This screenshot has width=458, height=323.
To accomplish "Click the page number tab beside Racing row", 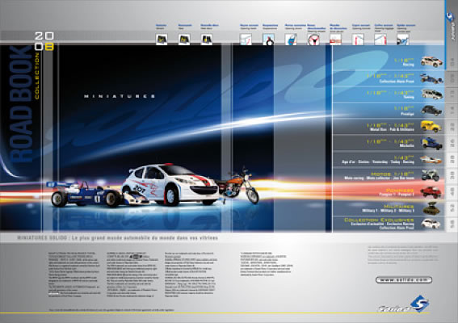I will (x=452, y=62).
